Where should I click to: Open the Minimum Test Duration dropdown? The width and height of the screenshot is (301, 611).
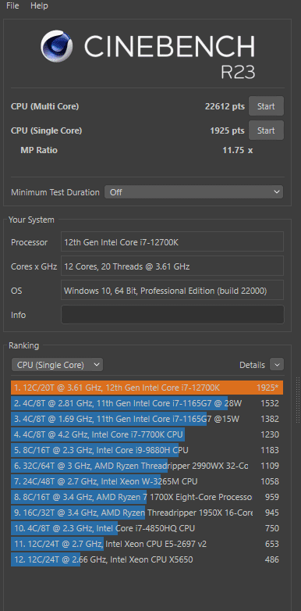[193, 192]
